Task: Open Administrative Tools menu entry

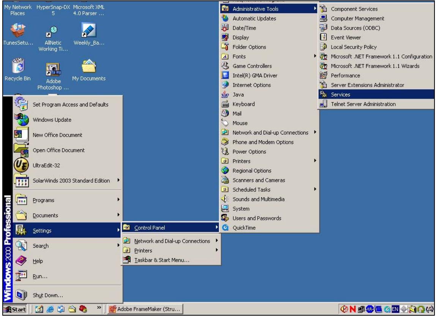Action: pyautogui.click(x=269, y=9)
